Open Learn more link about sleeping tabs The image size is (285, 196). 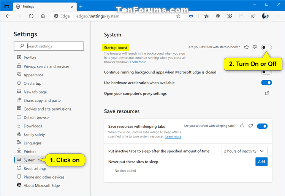pos(173,136)
